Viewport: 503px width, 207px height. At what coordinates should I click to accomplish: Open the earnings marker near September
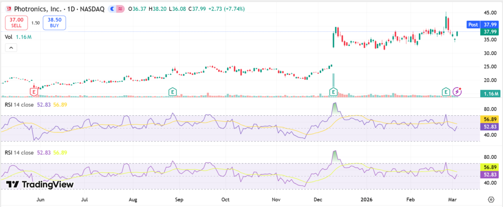pos(172,92)
